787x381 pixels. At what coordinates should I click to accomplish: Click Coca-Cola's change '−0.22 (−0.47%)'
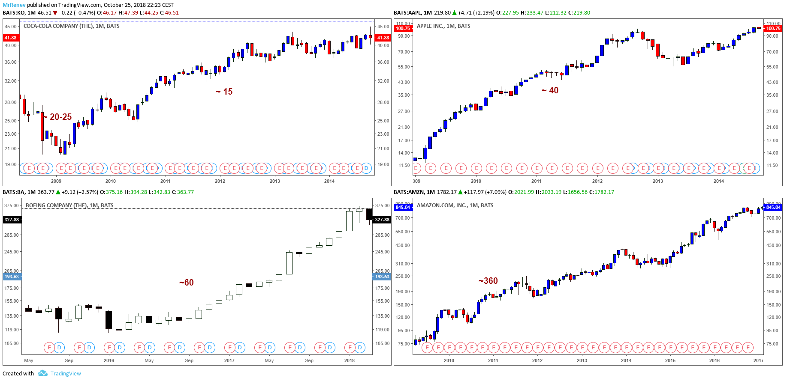point(77,13)
